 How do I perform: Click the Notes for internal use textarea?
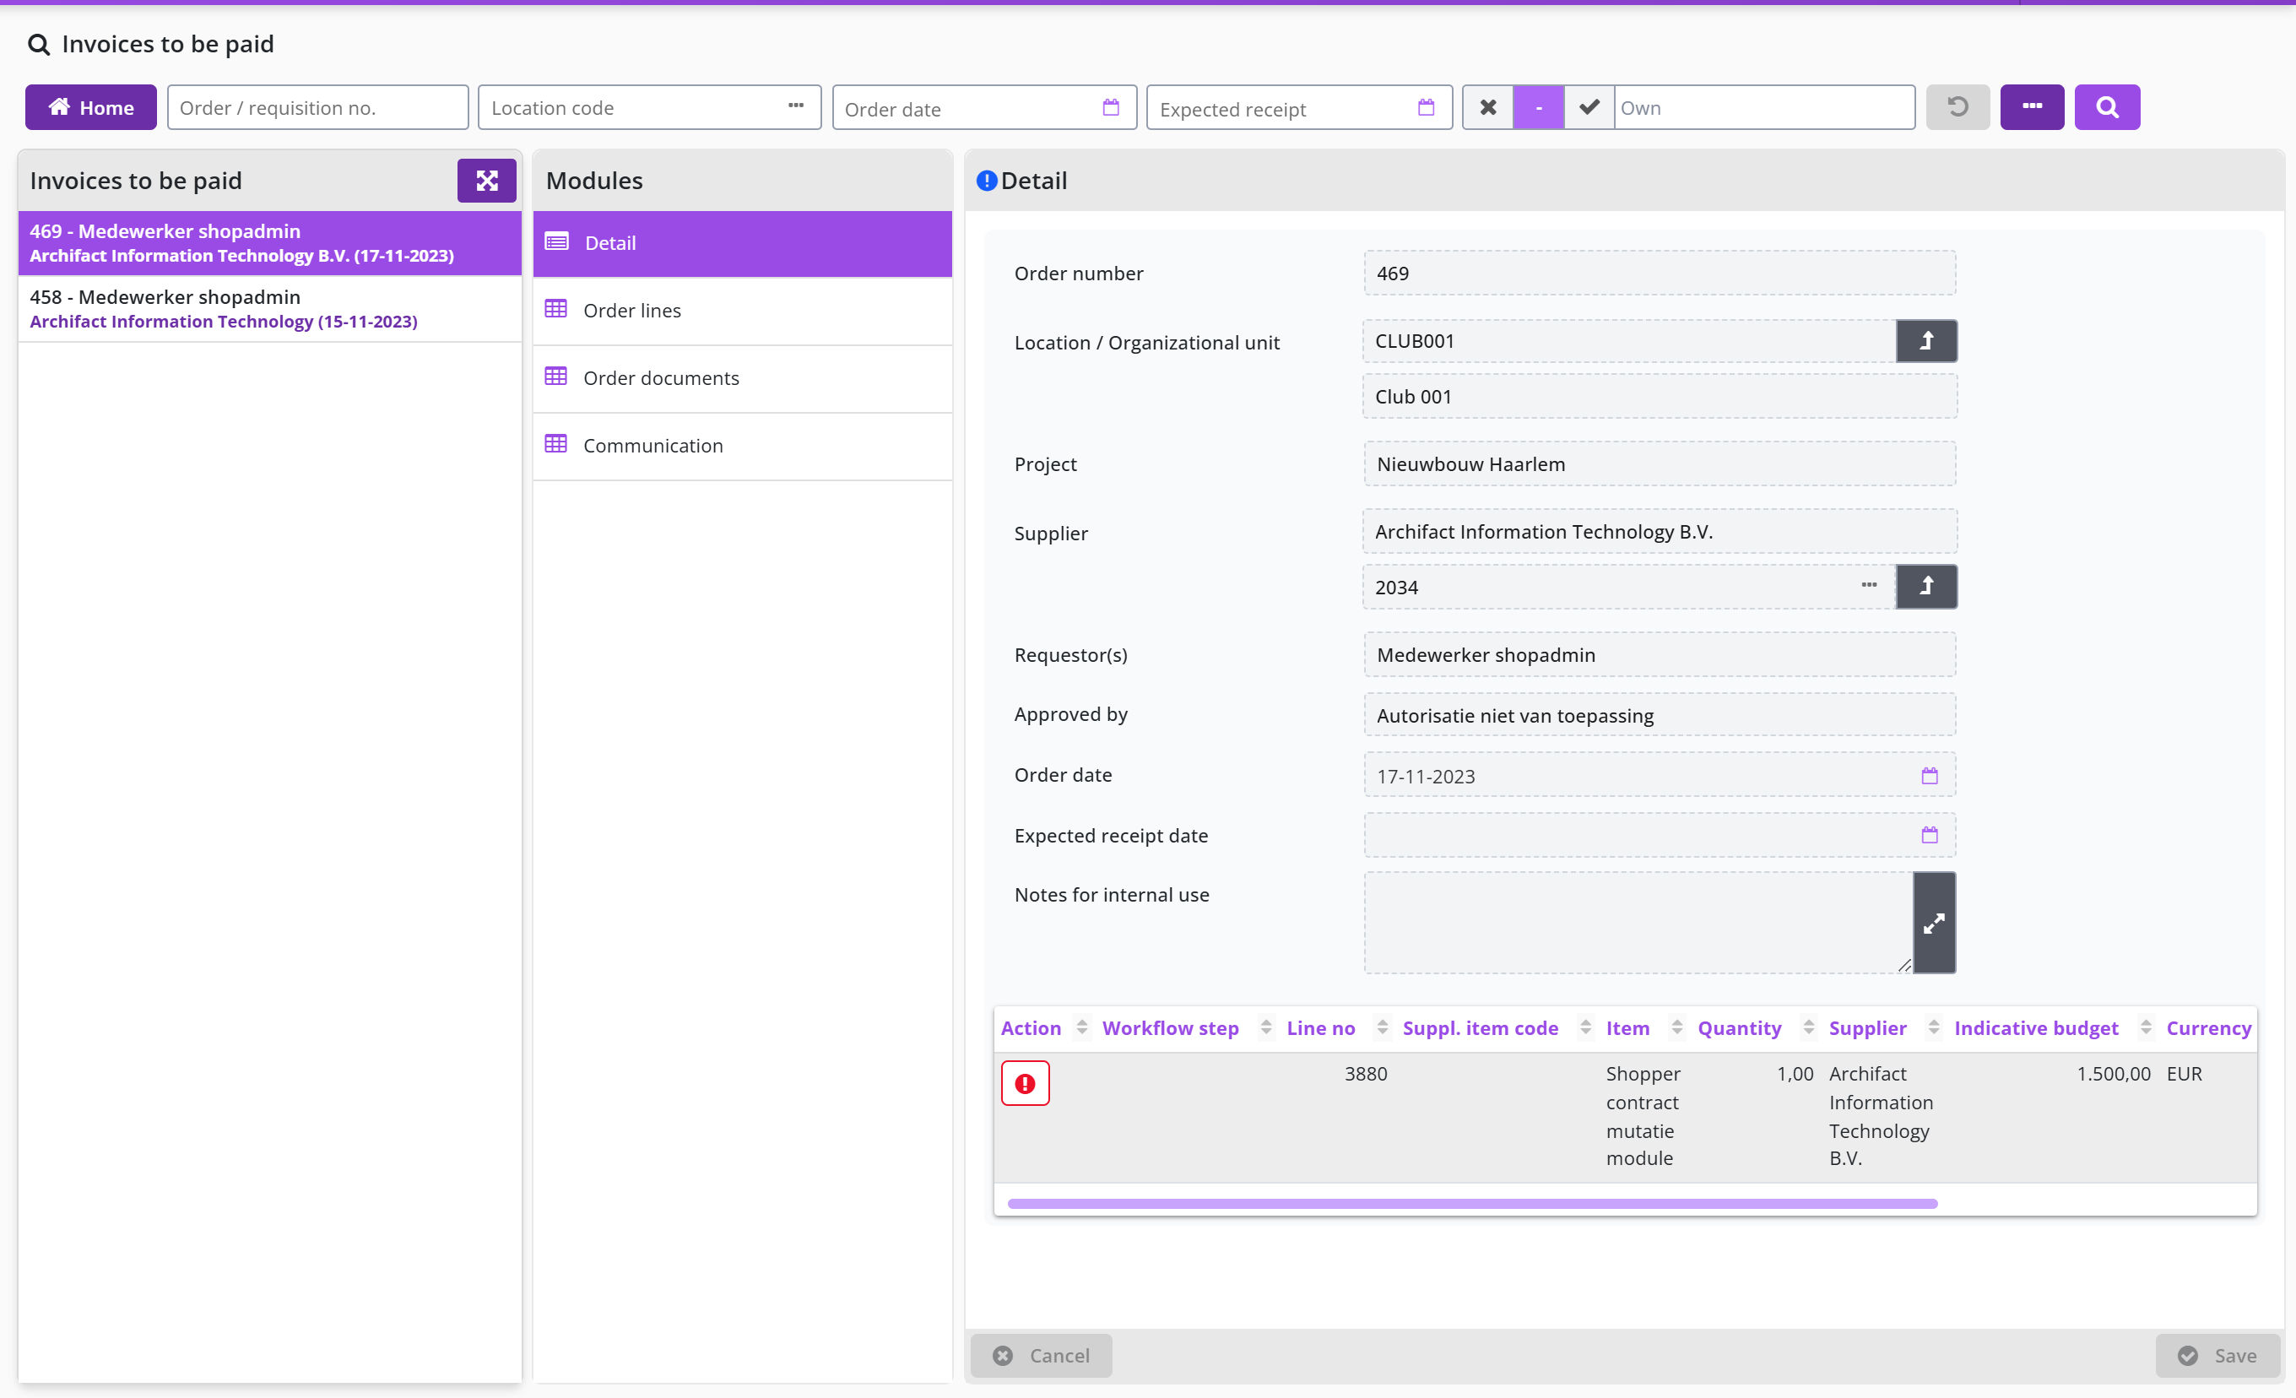[x=1638, y=923]
